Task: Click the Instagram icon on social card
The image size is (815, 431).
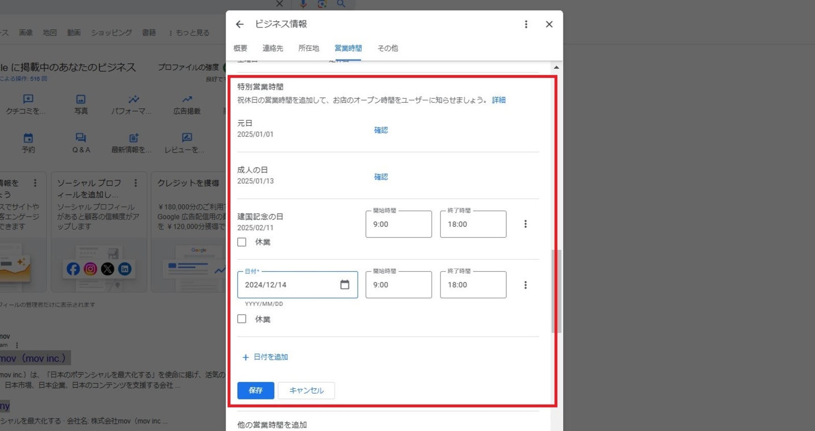Action: [x=91, y=269]
